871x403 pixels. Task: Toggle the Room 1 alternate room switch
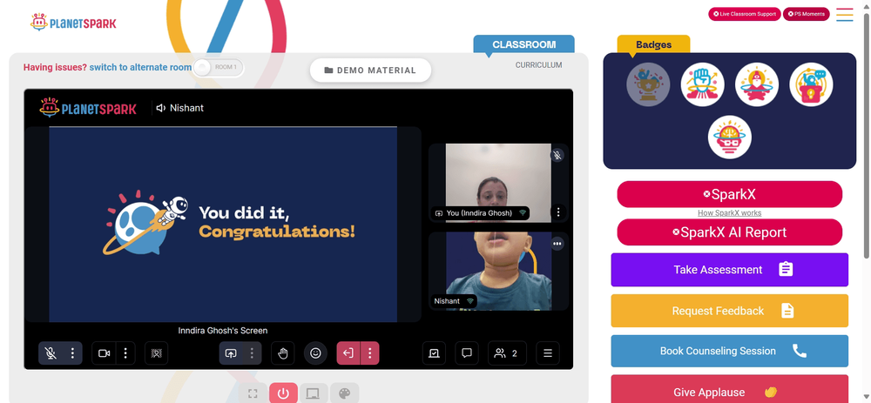point(219,68)
